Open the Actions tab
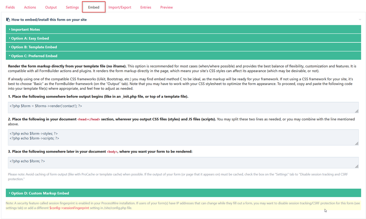The width and height of the screenshot is (366, 219). [x=30, y=7]
